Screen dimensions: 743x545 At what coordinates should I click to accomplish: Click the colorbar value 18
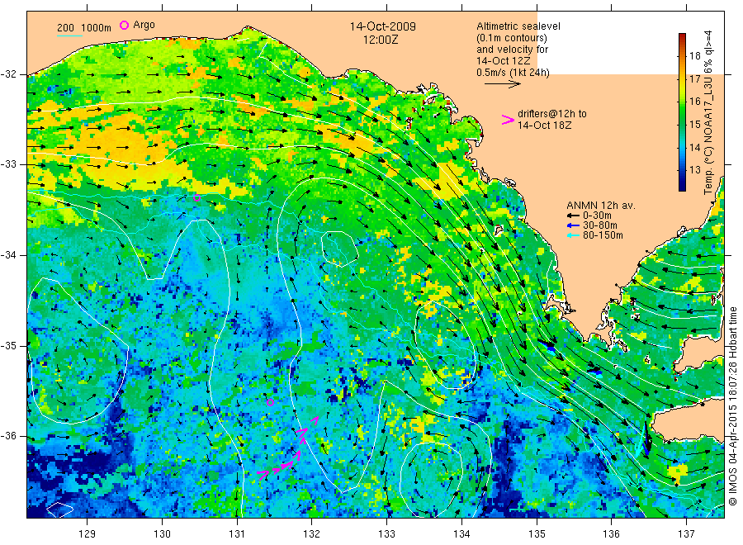click(x=694, y=56)
